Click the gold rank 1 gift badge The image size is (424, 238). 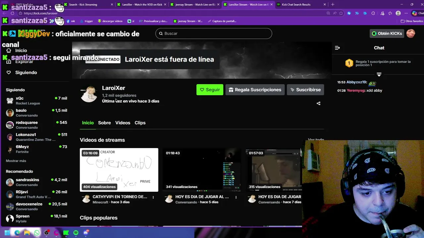[349, 63]
